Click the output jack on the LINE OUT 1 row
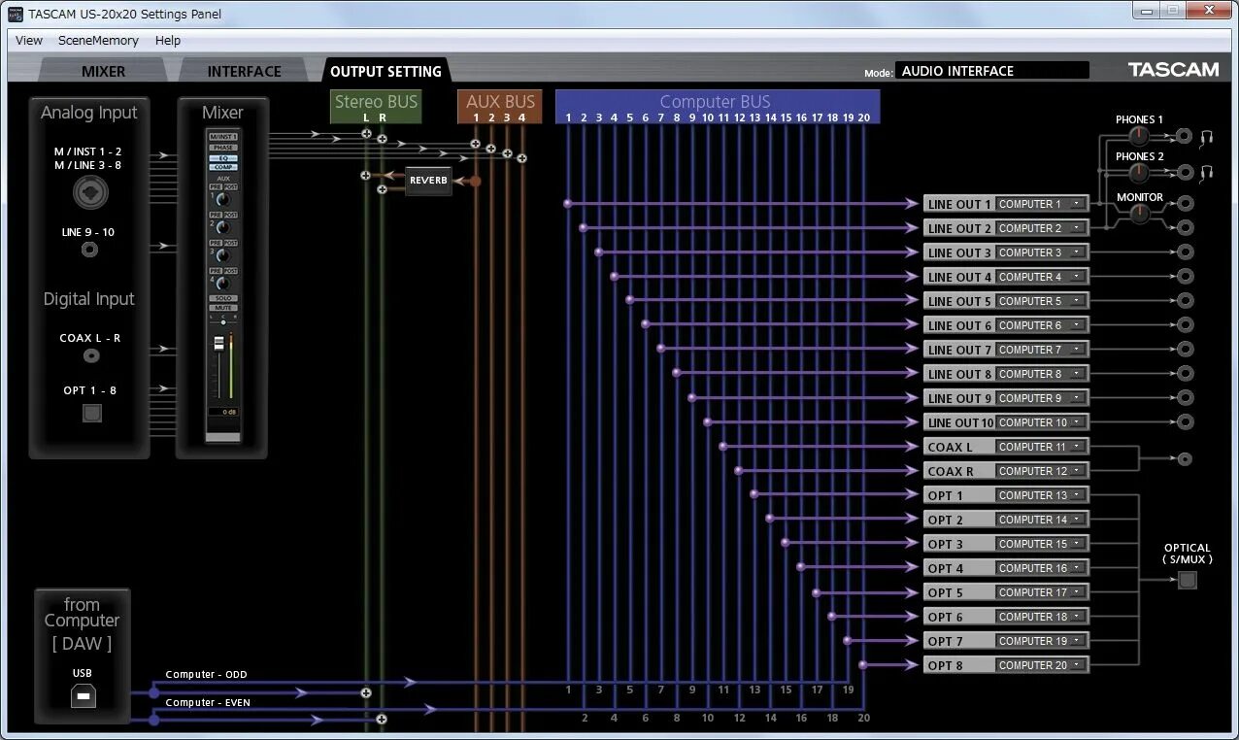Screen dimensions: 1239x740 (1185, 203)
